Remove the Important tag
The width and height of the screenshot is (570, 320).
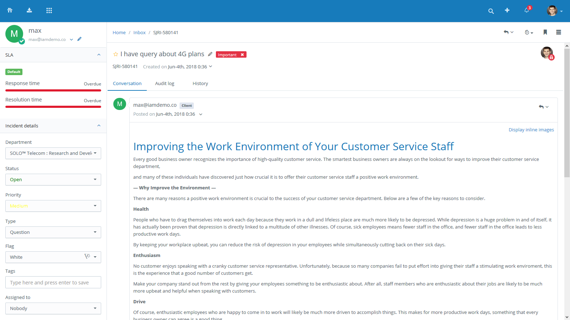pyautogui.click(x=242, y=54)
